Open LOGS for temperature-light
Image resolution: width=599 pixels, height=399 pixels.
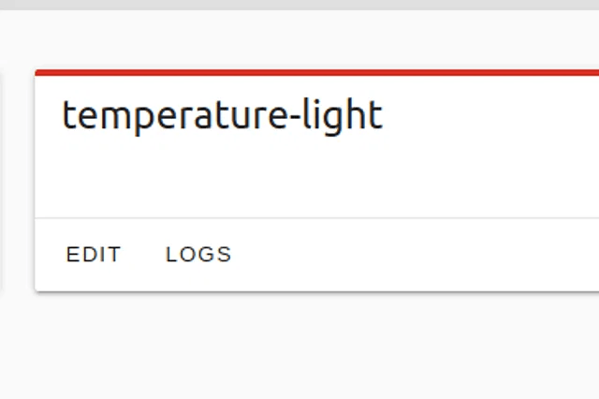[x=198, y=254]
